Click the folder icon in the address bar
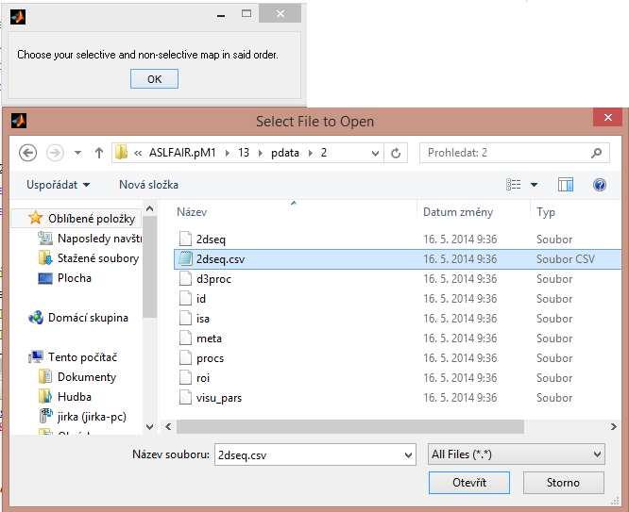This screenshot has height=512, width=629. click(121, 153)
